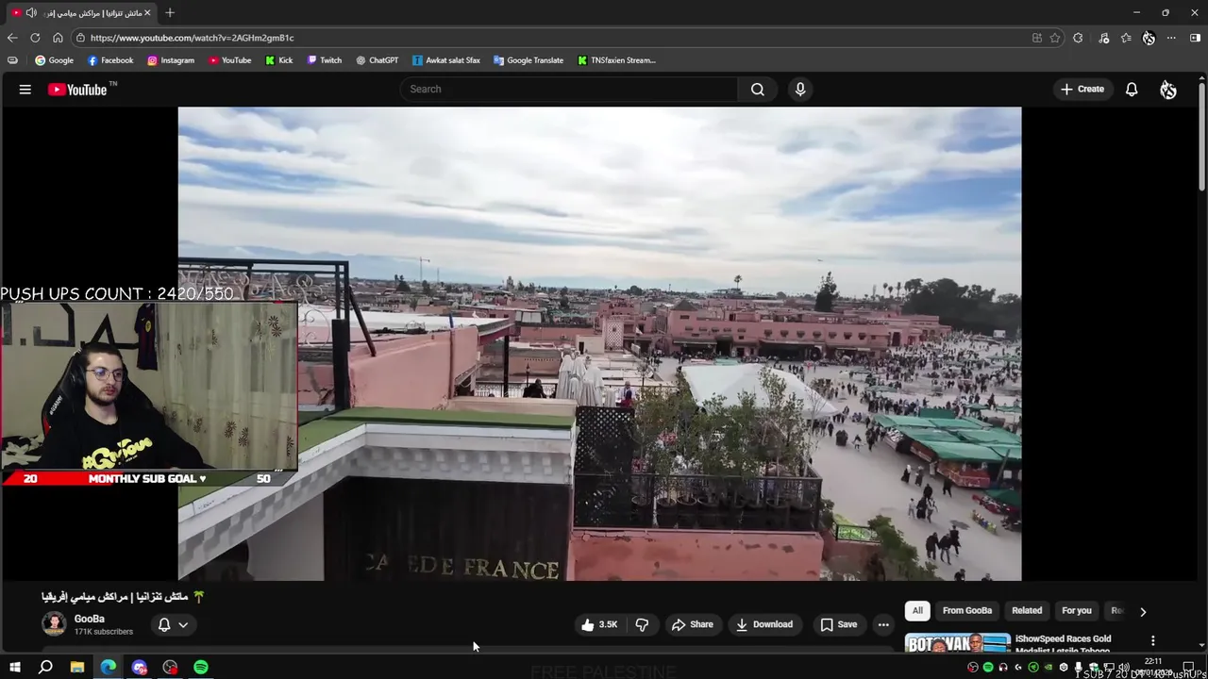Open ChatGPT bookmark
This screenshot has height=679, width=1208.
(377, 60)
